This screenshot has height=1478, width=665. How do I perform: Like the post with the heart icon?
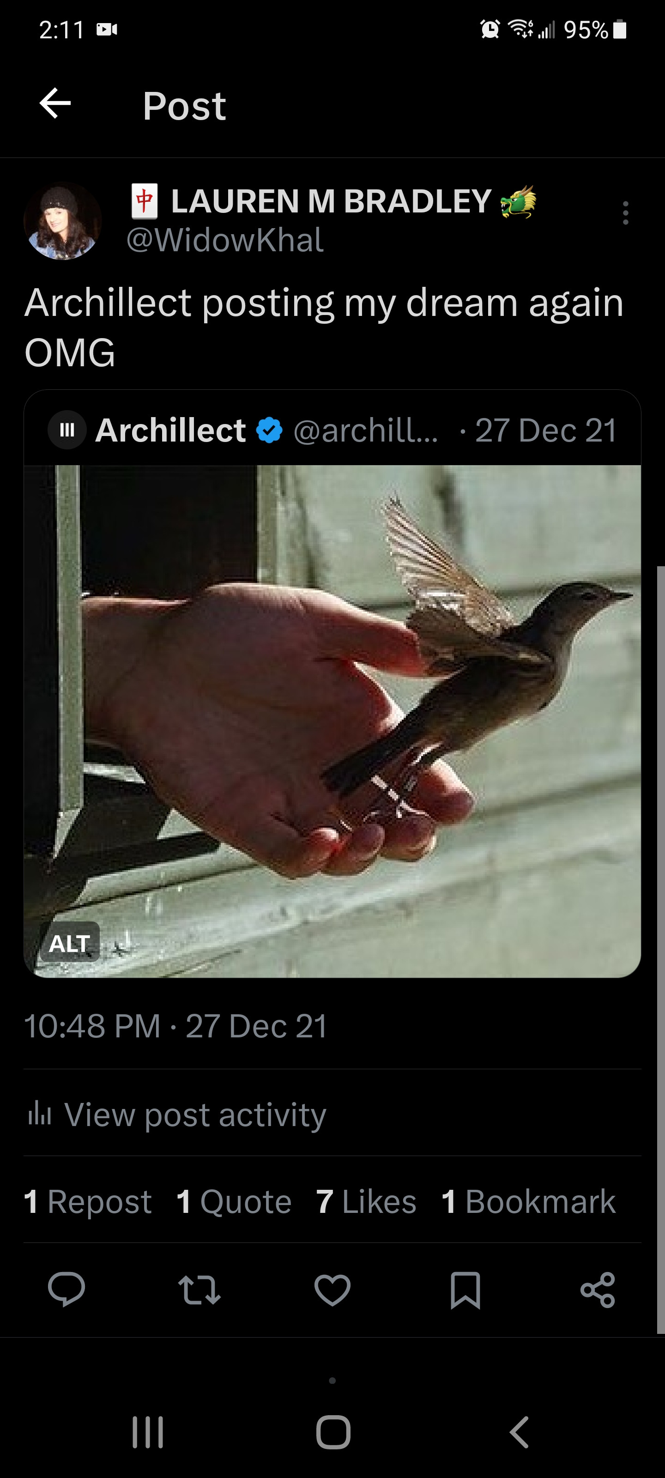pos(332,1289)
